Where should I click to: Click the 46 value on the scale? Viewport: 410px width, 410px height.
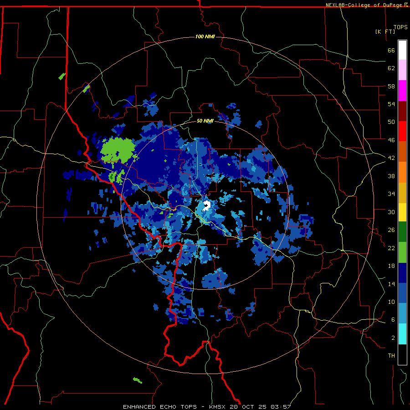tap(391, 140)
